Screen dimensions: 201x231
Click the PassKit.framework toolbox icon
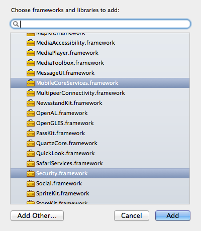point(31,133)
